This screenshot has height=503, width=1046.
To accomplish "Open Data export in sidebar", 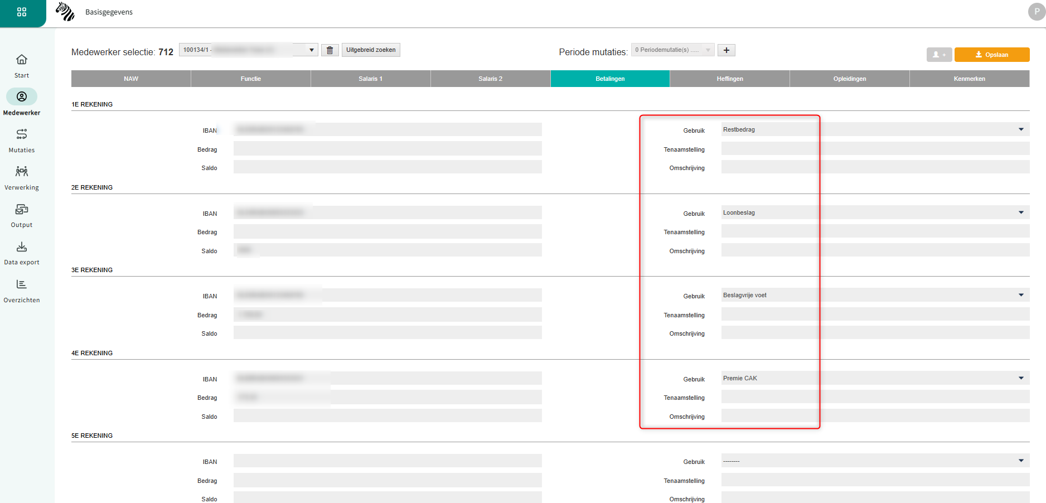I will point(22,253).
